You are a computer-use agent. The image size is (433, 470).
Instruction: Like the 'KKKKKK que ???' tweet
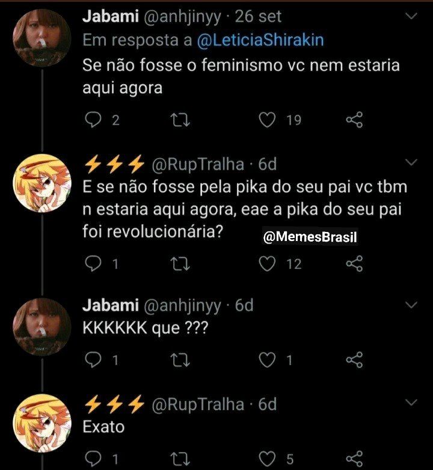(x=267, y=360)
